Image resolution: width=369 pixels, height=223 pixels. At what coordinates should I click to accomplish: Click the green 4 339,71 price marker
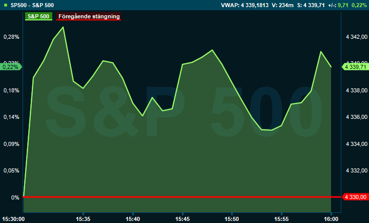(x=355, y=67)
